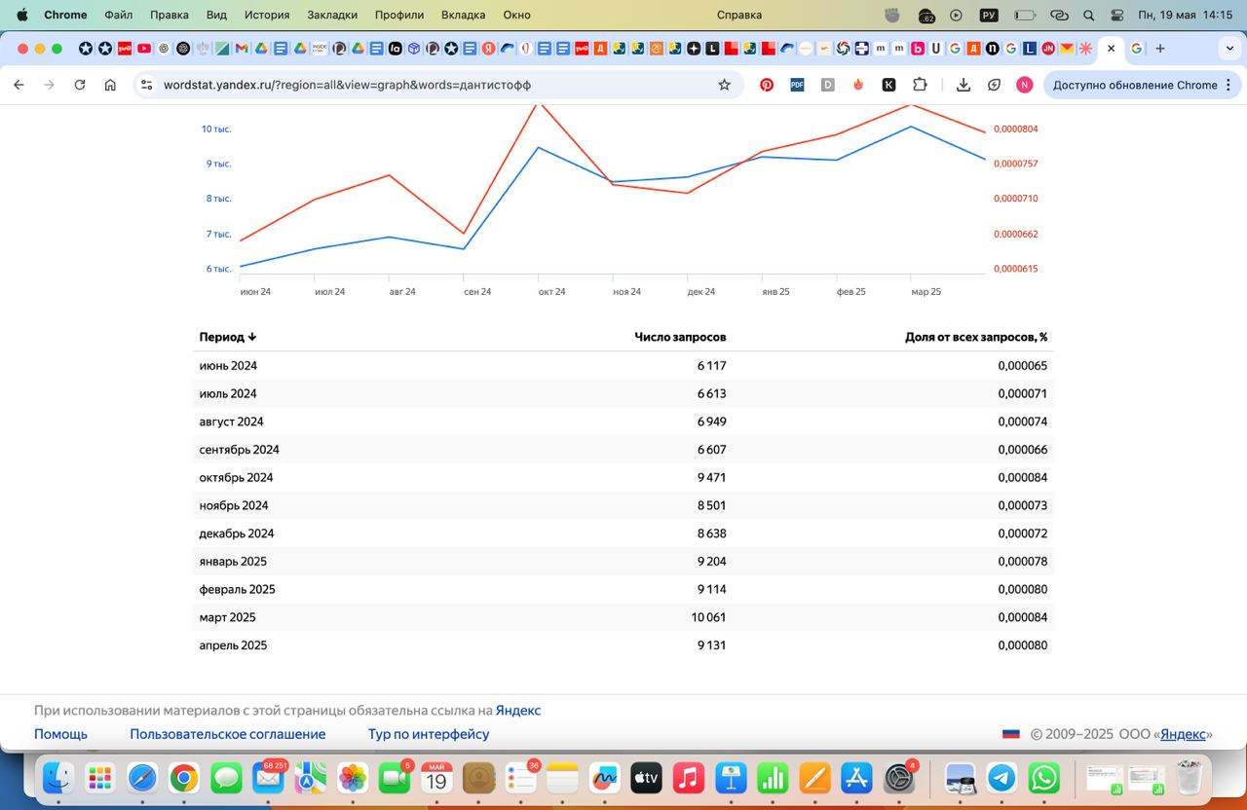This screenshot has width=1247, height=810.
Task: Open the Extensions puzzle menu
Action: click(920, 85)
